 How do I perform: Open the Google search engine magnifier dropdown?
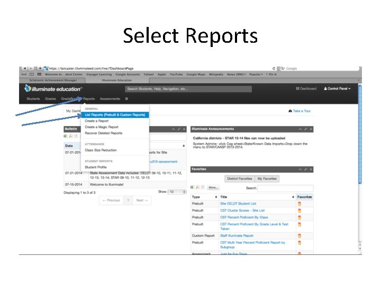click(x=283, y=68)
